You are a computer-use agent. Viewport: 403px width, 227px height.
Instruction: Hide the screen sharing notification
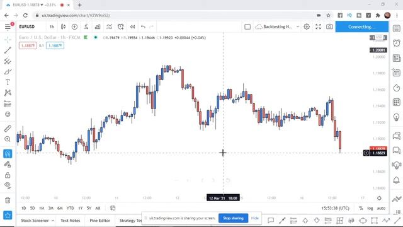(x=254, y=218)
